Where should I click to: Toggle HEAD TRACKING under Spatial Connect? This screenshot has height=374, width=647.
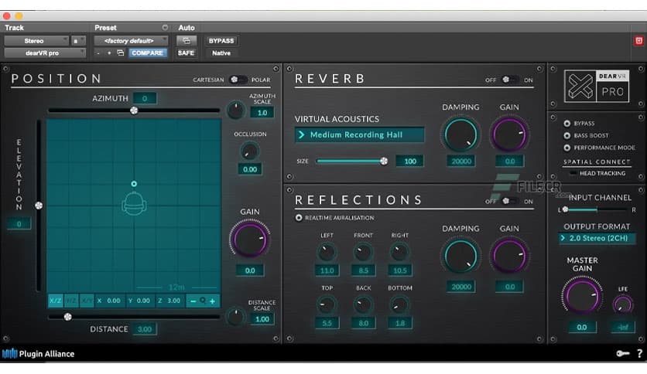coord(573,173)
